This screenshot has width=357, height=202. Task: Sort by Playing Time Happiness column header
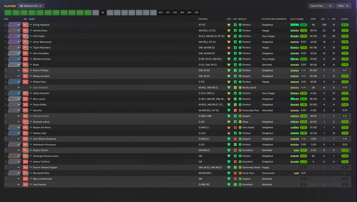[x=274, y=19]
